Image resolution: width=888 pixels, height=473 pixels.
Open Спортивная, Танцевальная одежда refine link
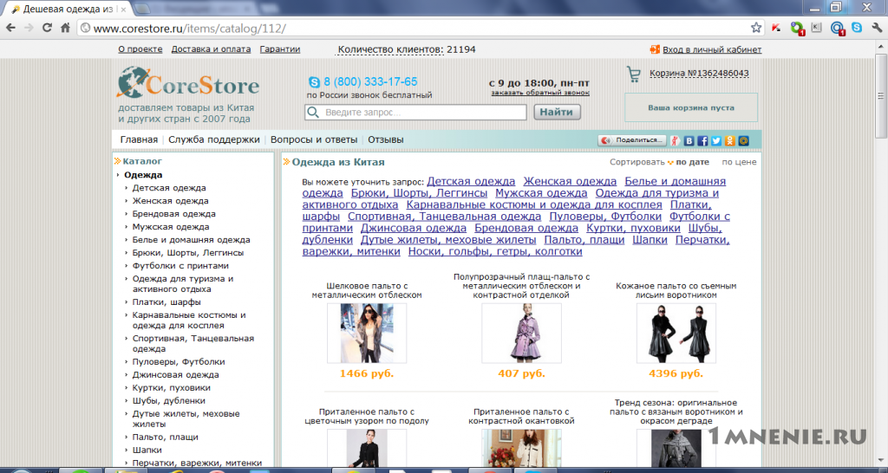pyautogui.click(x=445, y=217)
